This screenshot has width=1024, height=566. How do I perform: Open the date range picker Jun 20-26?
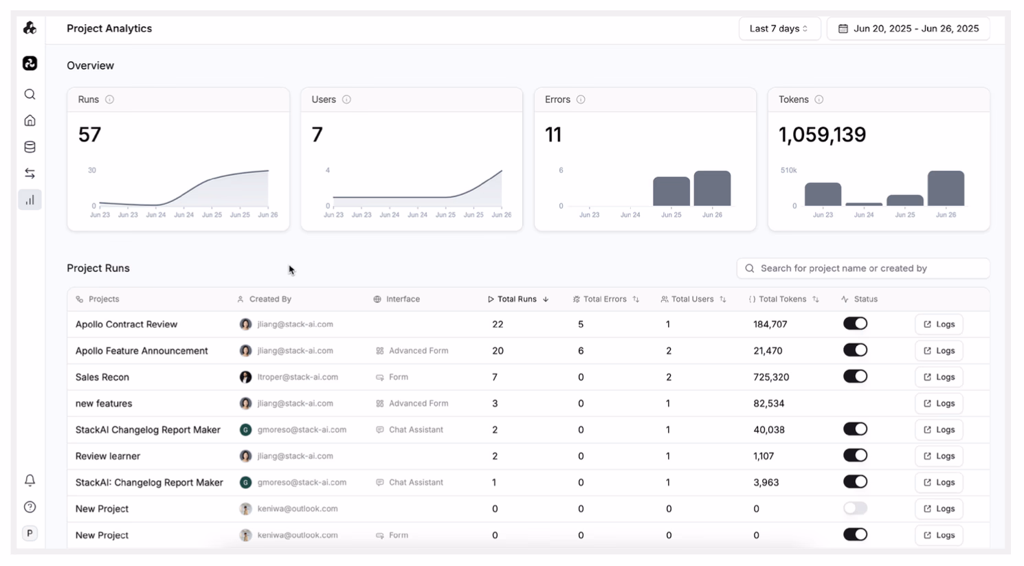(x=908, y=29)
